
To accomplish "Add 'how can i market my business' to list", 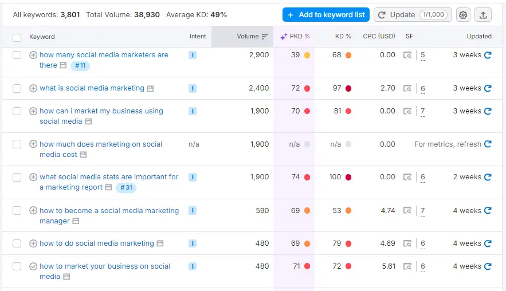I will click(x=33, y=111).
